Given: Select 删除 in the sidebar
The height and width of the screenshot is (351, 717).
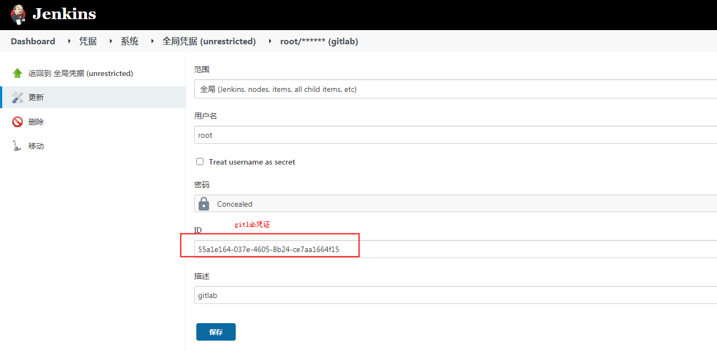Looking at the screenshot, I should (x=36, y=122).
